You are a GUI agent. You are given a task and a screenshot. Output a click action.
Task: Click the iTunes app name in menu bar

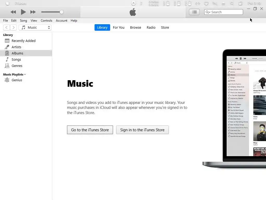click(x=21, y=3)
